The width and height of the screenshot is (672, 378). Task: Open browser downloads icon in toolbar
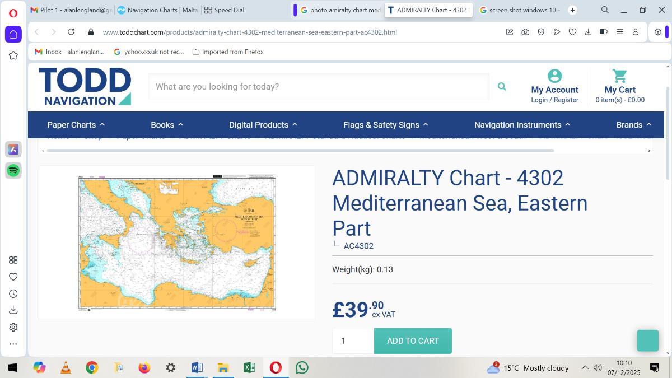[x=588, y=32]
